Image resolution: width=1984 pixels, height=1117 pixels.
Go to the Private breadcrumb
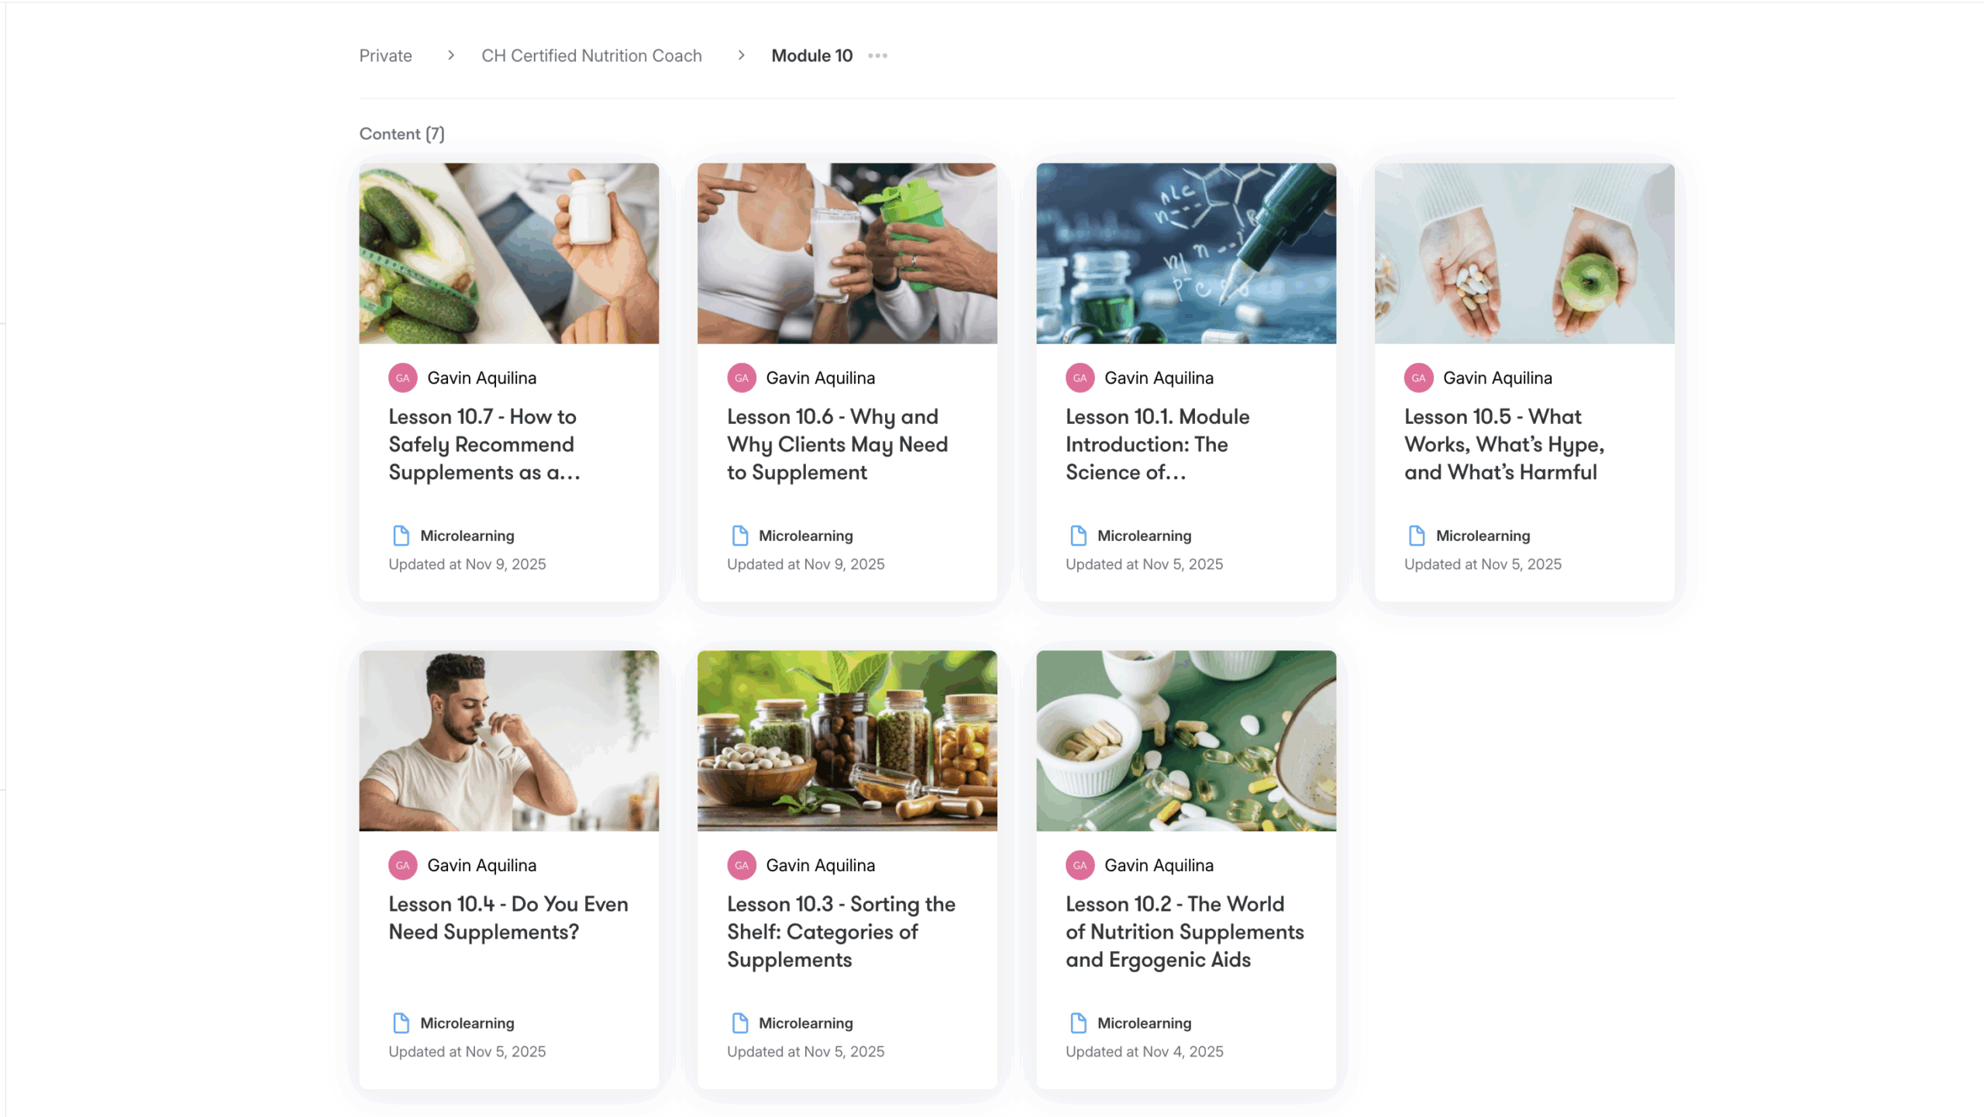point(385,56)
